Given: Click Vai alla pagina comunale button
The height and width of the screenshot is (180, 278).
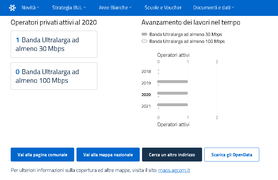Looking at the screenshot, I should (x=42, y=155).
